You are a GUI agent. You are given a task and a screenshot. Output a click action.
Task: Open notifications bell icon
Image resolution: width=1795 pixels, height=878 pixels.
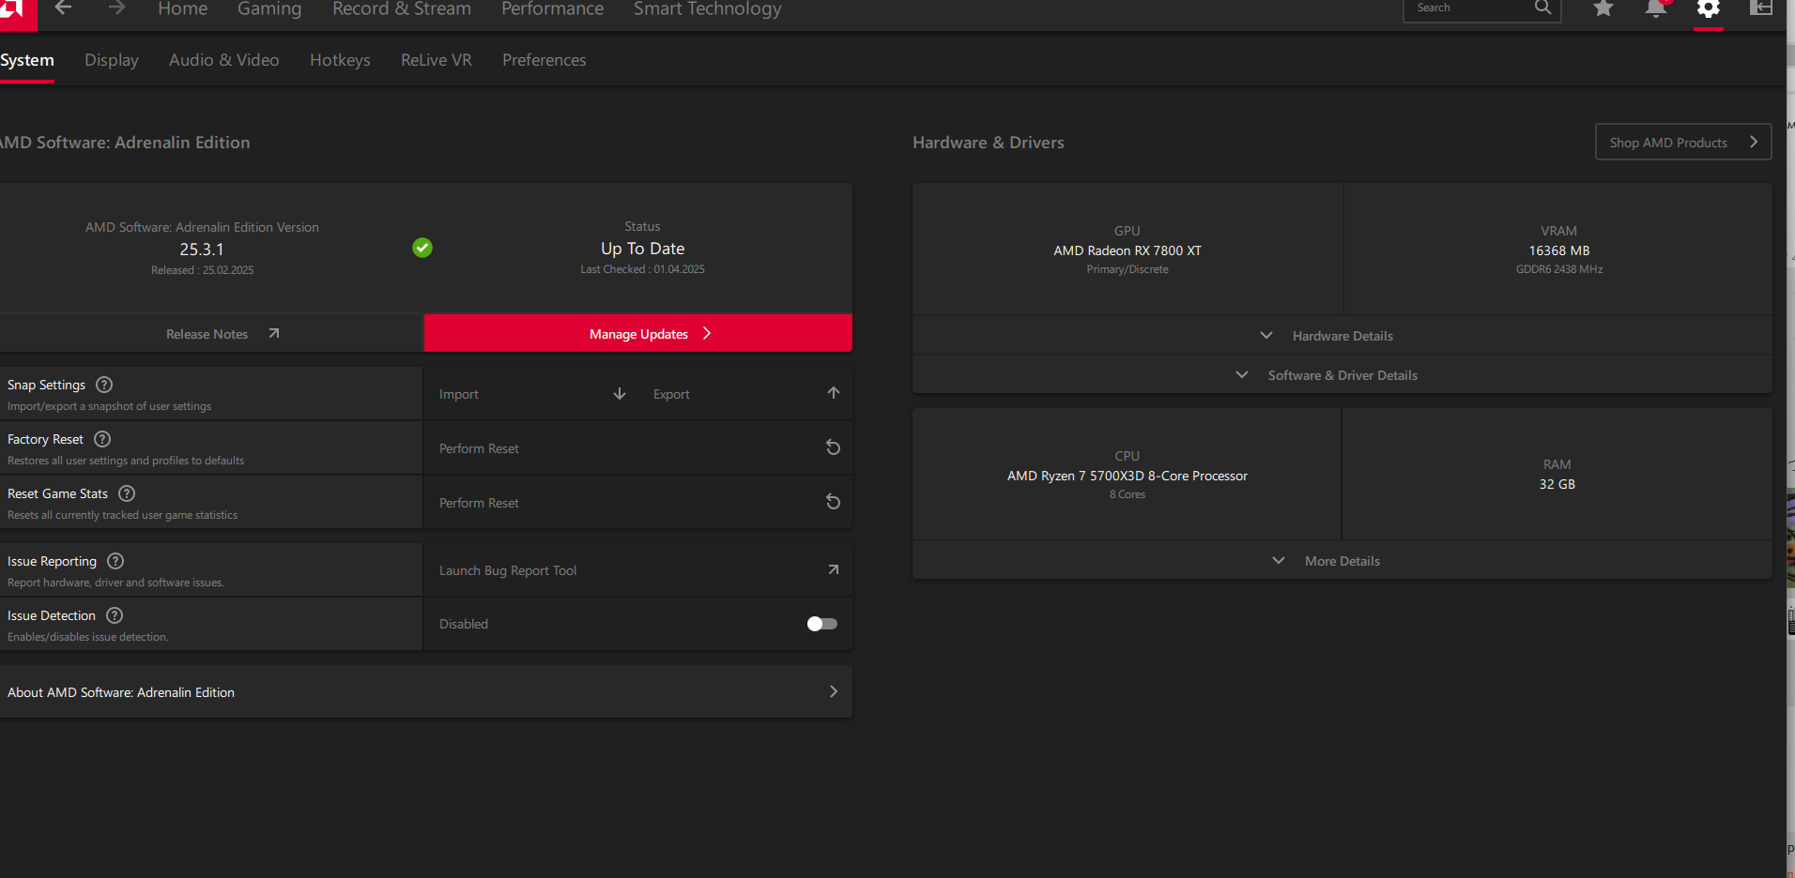coord(1656,8)
